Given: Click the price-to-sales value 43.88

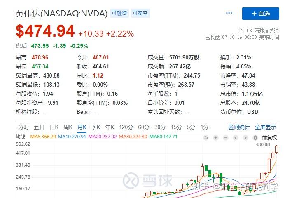Looking at the screenshot, I should click(248, 85).
